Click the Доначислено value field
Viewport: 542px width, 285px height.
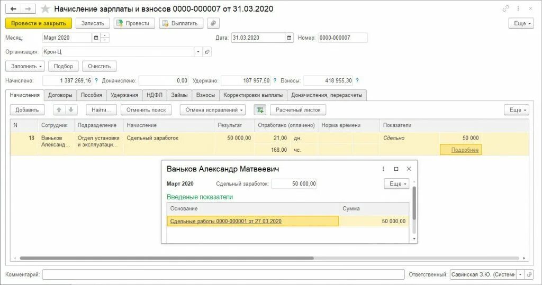click(164, 80)
